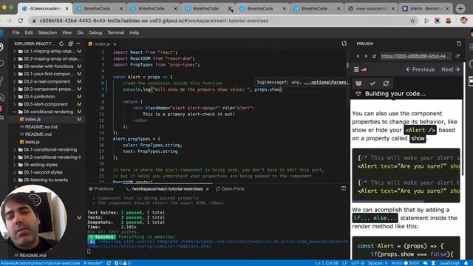Open README.md under 04-conditional-rendering
This screenshot has height=266, width=473.
coord(38,134)
